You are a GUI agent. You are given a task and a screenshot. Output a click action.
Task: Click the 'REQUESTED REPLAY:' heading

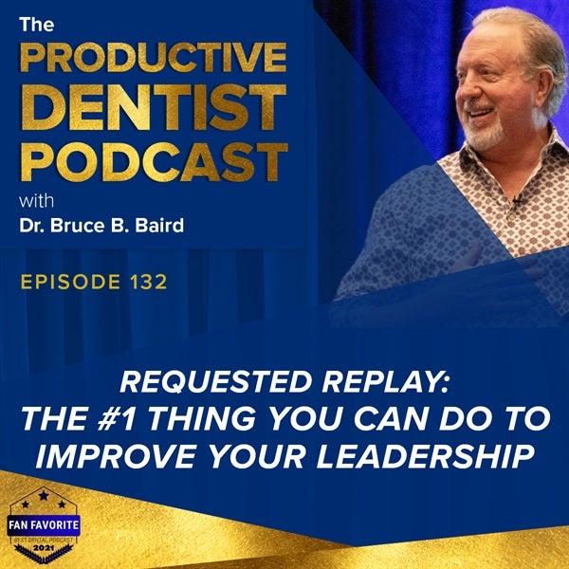(x=284, y=382)
